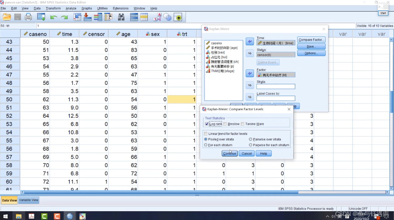394x220 pixels.
Task: Click the Options... button in Kaplan-Meier dialog
Action: (311, 53)
